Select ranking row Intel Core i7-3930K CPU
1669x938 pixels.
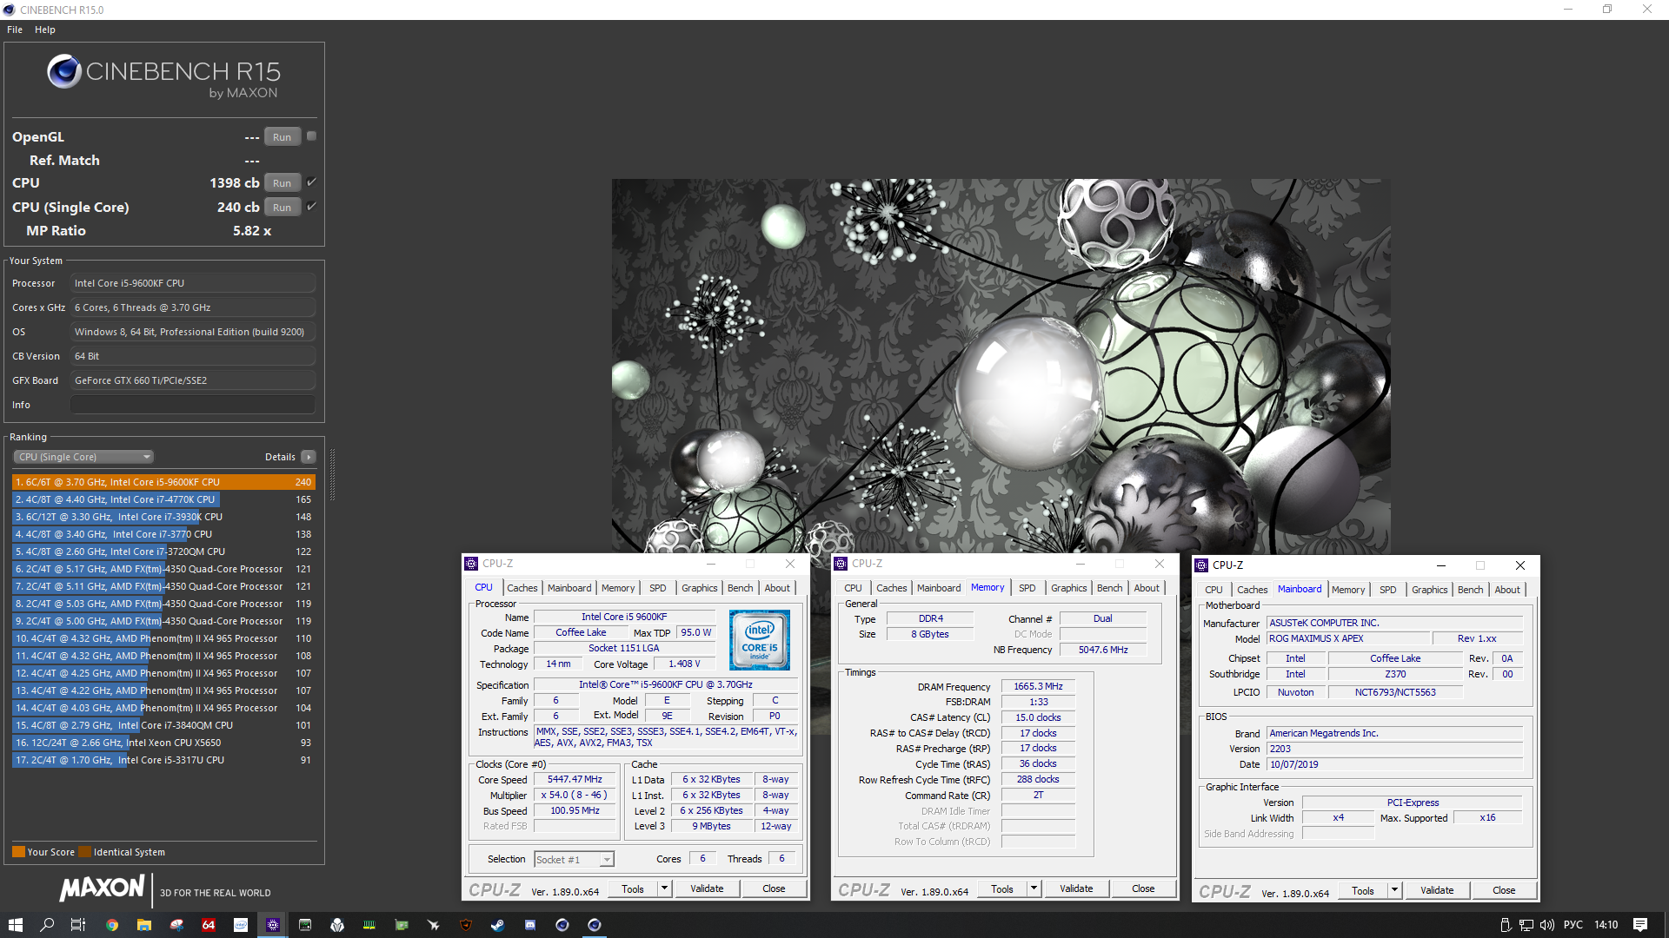(163, 517)
